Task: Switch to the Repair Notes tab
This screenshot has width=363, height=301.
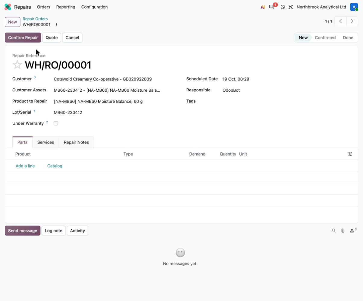Action: coord(76,142)
